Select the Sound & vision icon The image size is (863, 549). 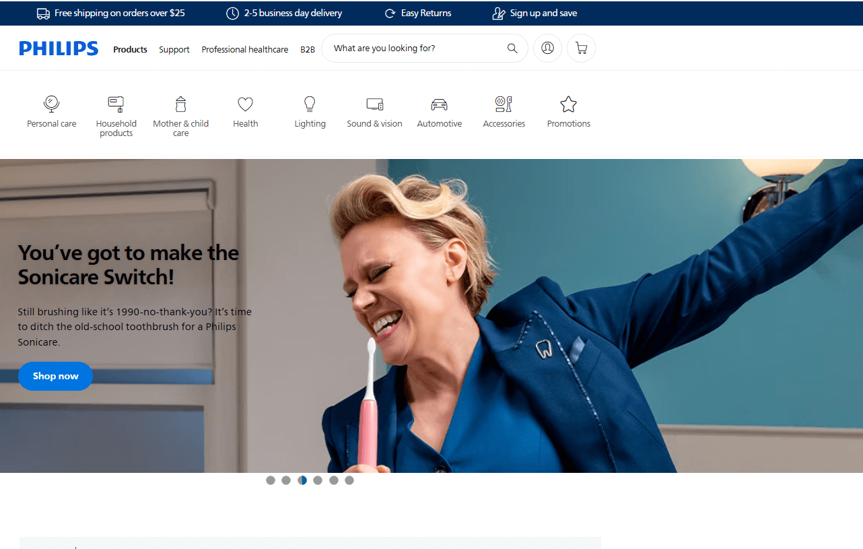click(374, 104)
